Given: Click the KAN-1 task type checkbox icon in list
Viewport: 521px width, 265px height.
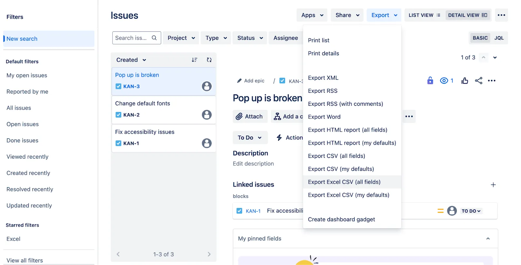Looking at the screenshot, I should pos(119,143).
